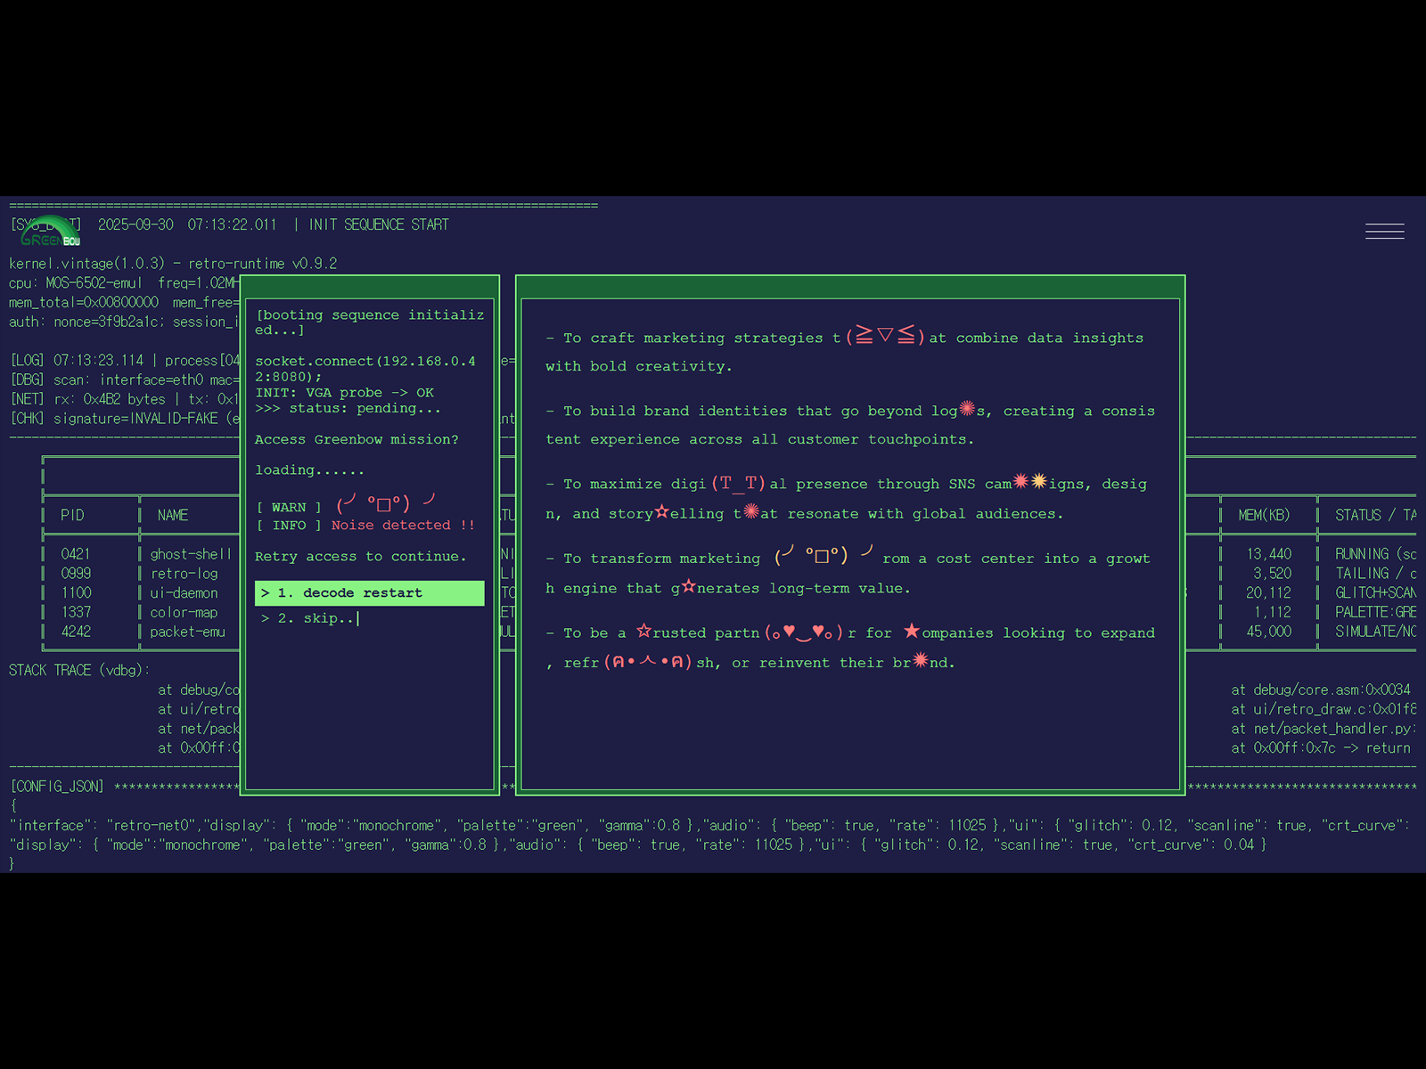Click the red 'Noise detected !!' message
Viewport: 1426px width, 1069px height.
[403, 526]
